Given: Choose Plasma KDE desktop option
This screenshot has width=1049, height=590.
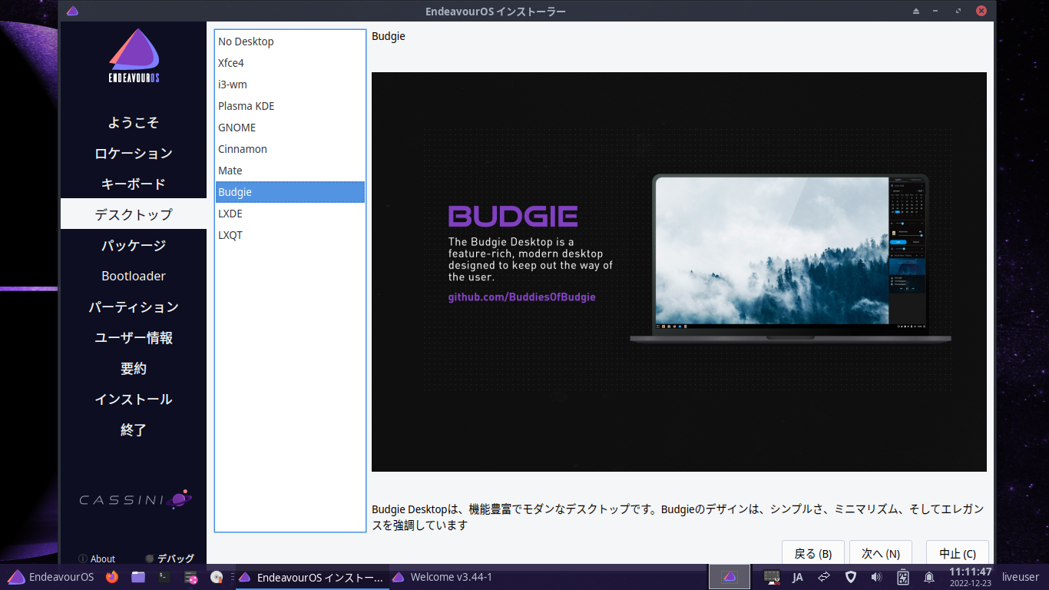Looking at the screenshot, I should click(x=290, y=106).
